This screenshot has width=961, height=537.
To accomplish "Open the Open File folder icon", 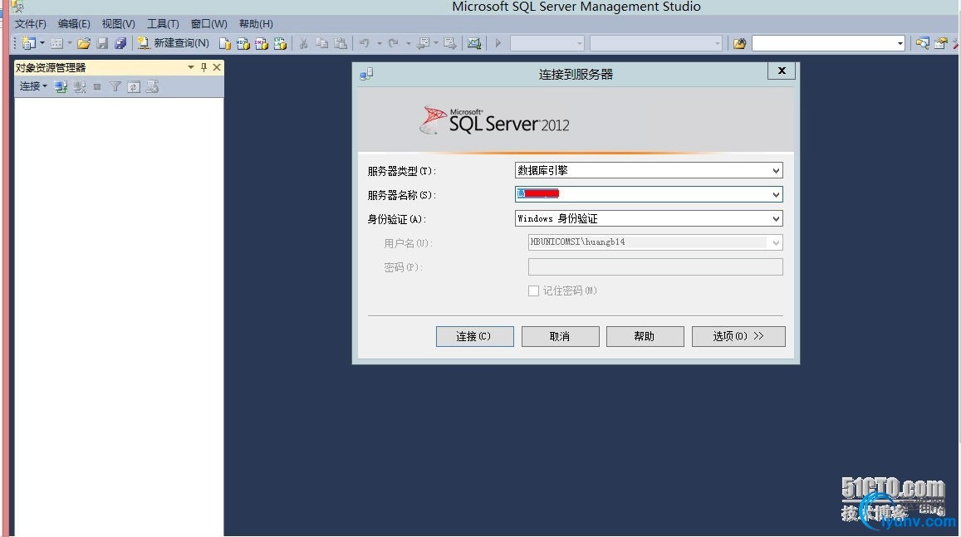I will 84,43.
